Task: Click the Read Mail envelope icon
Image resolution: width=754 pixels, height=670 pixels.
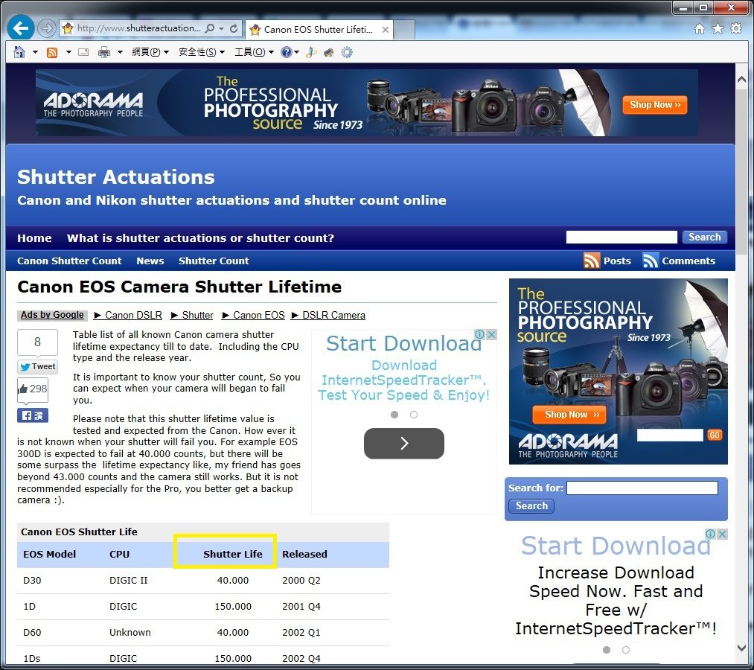Action: 83,52
